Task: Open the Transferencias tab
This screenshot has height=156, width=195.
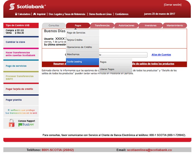Action: tap(102, 26)
